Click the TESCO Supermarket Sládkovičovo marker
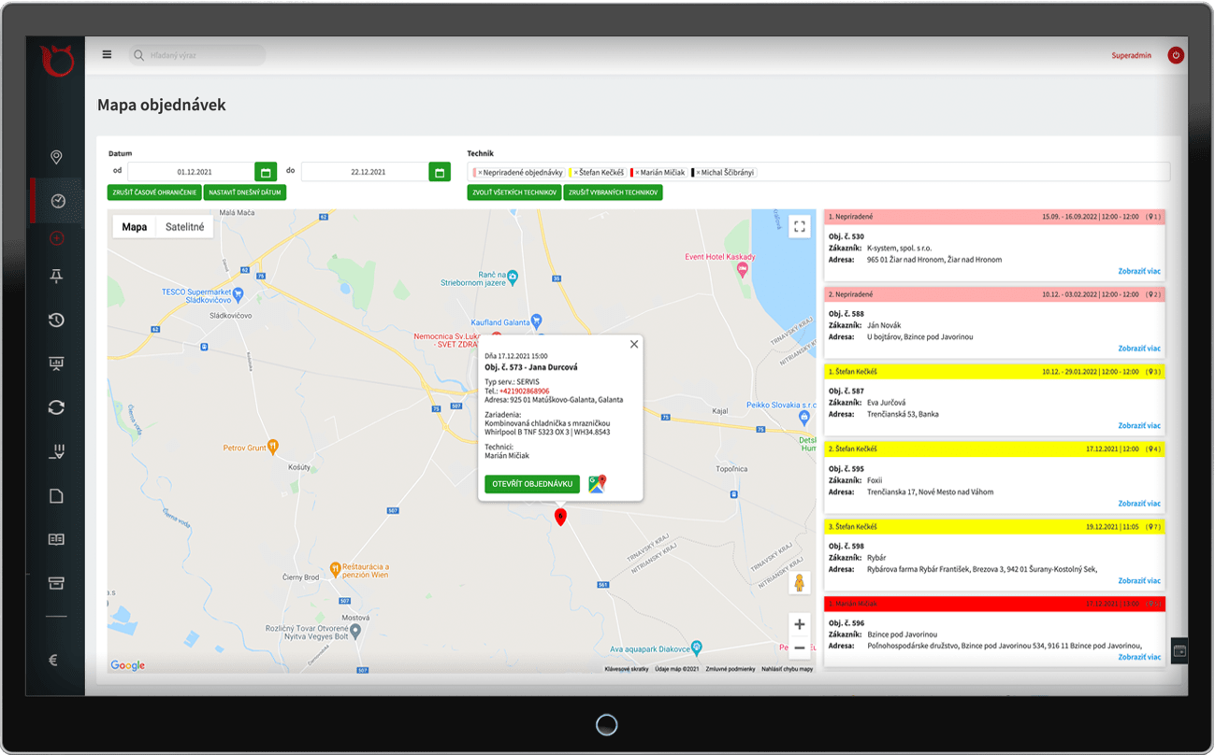This screenshot has height=755, width=1215. pyautogui.click(x=238, y=294)
